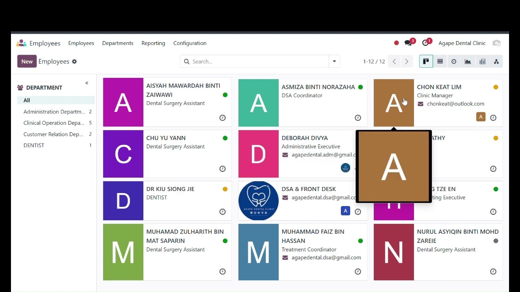This screenshot has width=520, height=292.
Task: Open activity clock on Dr Kiu Siong Jie card
Action: click(223, 212)
